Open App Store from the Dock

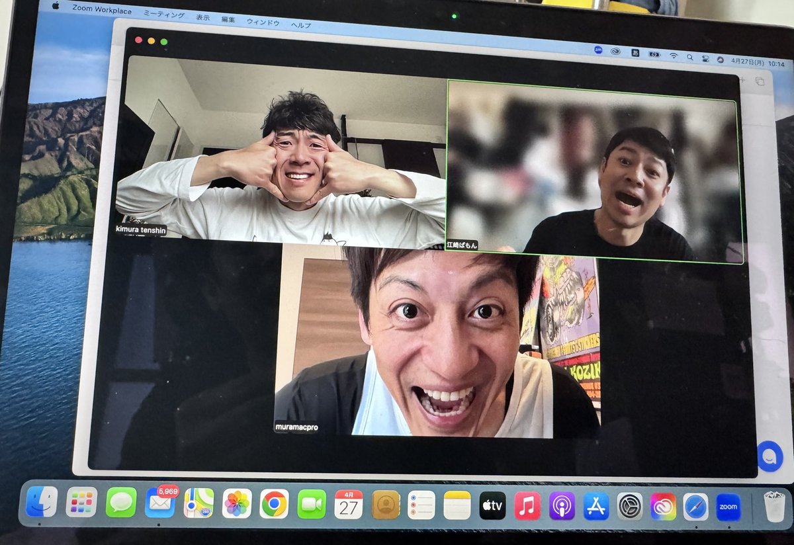[596, 506]
